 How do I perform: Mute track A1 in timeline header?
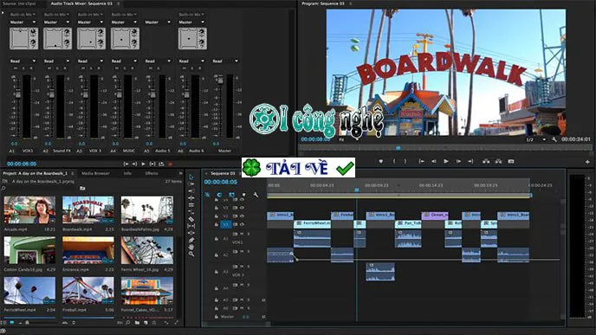242,234
